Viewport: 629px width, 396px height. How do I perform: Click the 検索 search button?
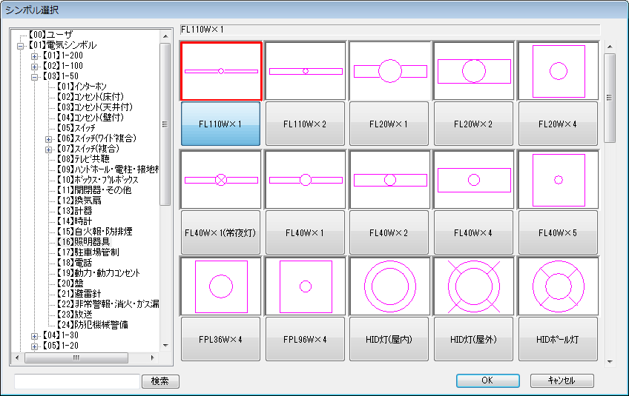tap(160, 381)
